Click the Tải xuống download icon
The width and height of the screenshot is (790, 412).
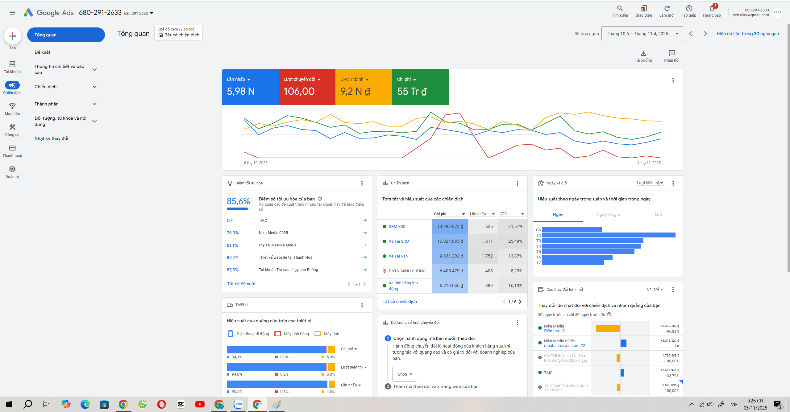[x=643, y=53]
